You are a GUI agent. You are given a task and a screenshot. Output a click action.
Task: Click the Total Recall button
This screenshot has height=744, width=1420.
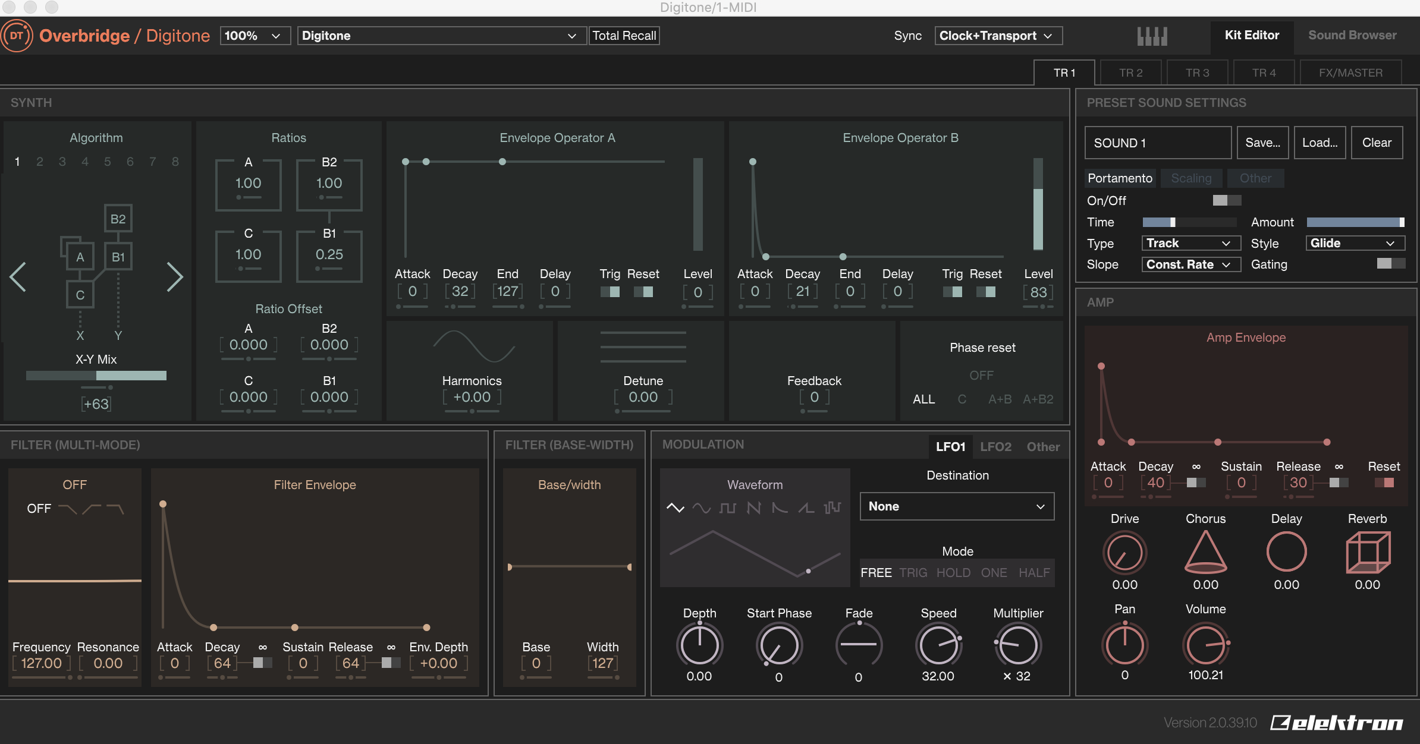624,36
